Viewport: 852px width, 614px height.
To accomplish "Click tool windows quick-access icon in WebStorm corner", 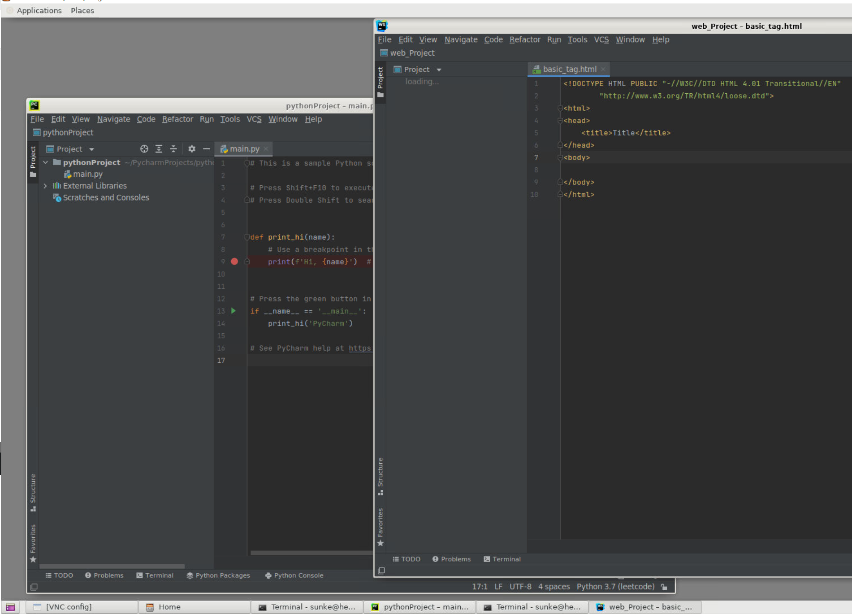I will click(381, 570).
